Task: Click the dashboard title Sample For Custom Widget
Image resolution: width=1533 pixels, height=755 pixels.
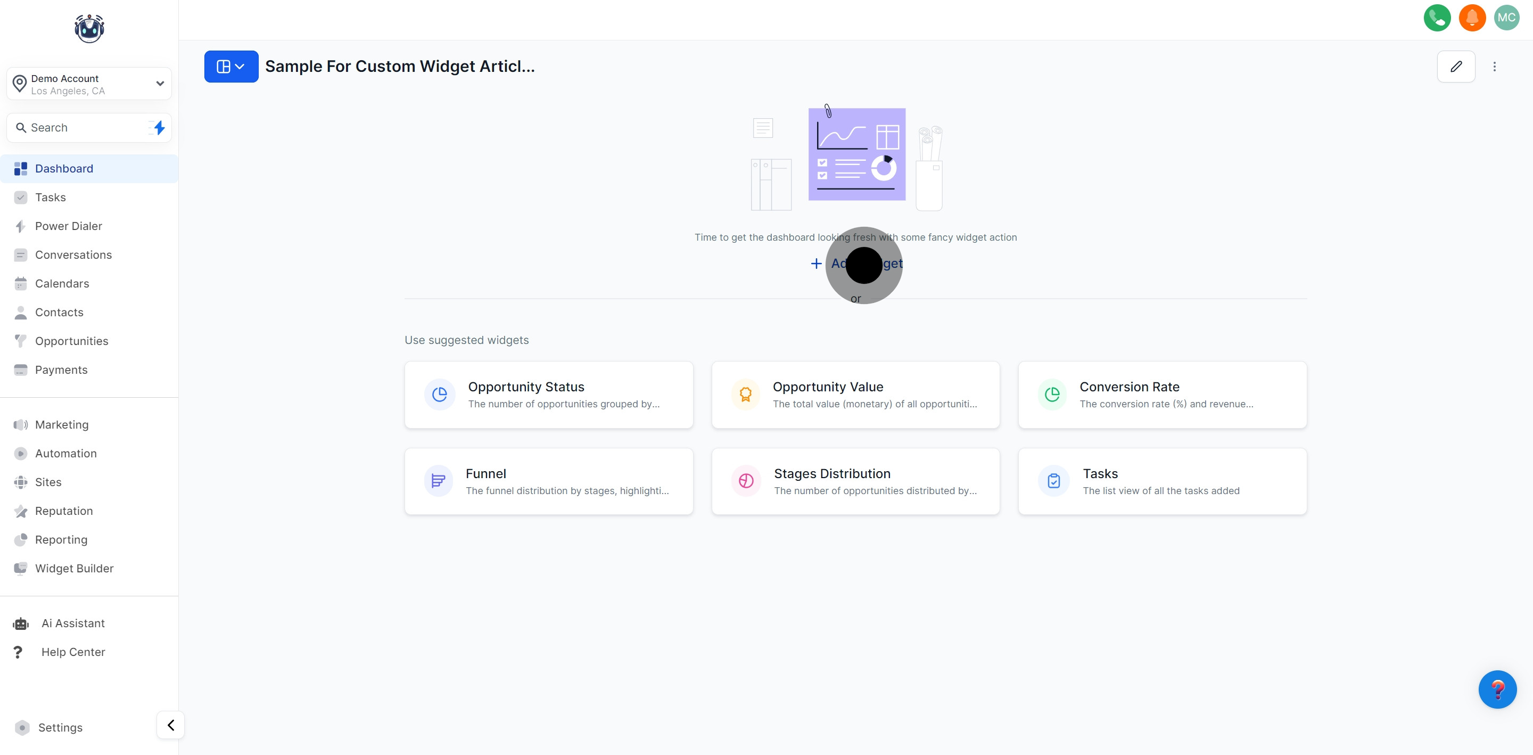Action: coord(400,66)
